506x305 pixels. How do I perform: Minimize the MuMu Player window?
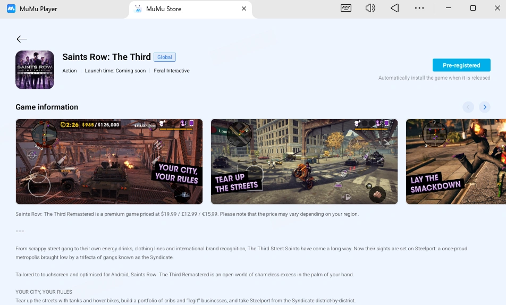pyautogui.click(x=449, y=8)
